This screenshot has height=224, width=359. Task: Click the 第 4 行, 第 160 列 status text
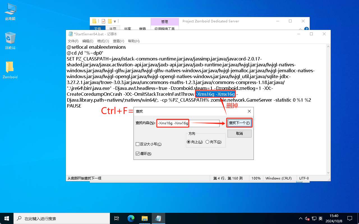coord(228,178)
